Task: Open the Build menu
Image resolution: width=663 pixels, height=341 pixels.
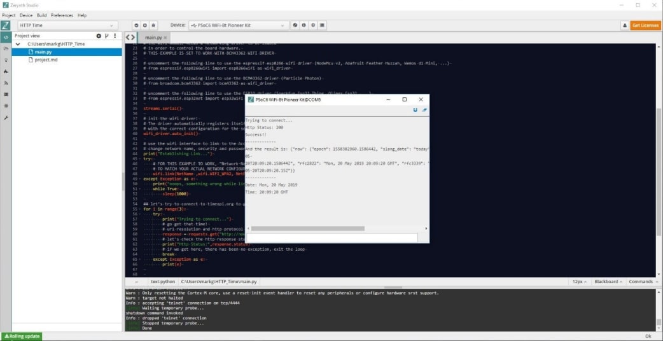Action: point(42,15)
